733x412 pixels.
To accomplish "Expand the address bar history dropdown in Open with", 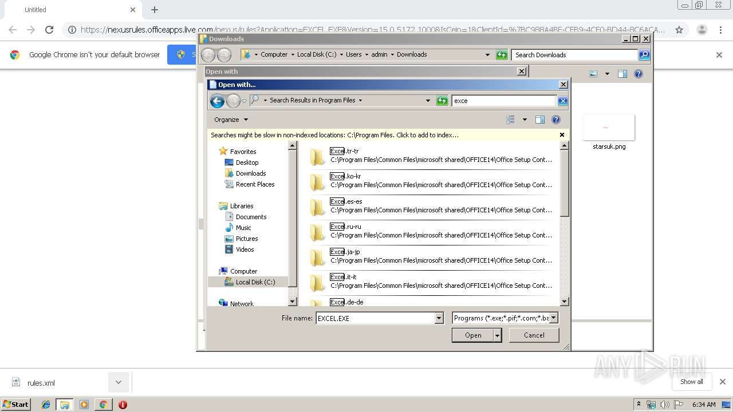I will [428, 100].
